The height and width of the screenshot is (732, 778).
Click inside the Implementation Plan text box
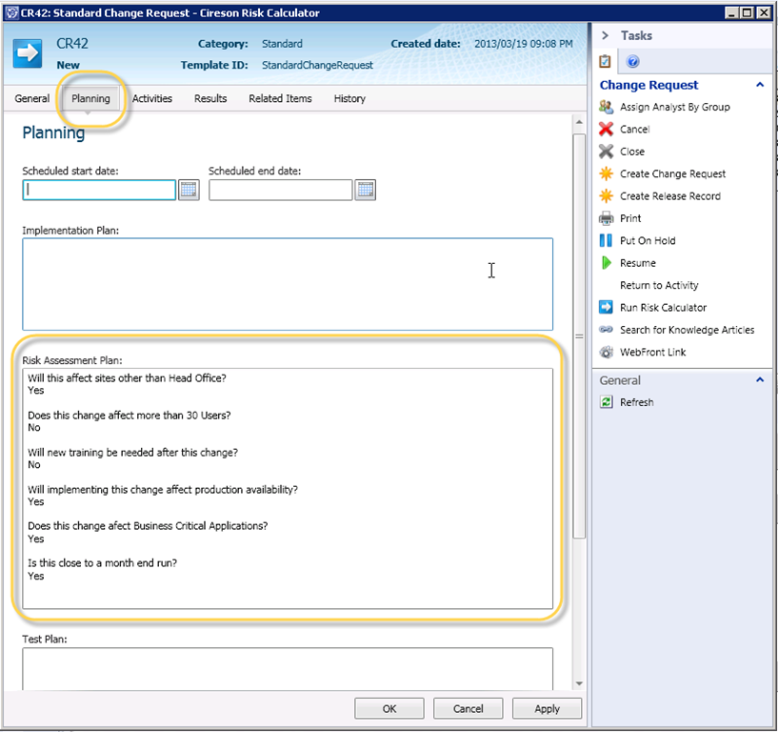[287, 284]
